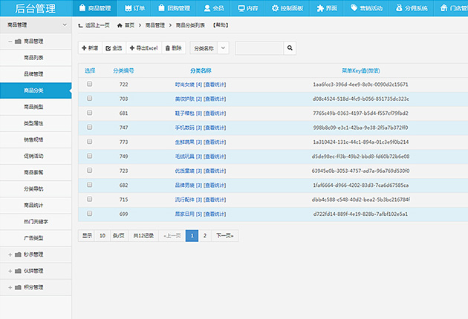Open 商品列表 in the sidebar
This screenshot has height=319, width=468.
point(36,58)
